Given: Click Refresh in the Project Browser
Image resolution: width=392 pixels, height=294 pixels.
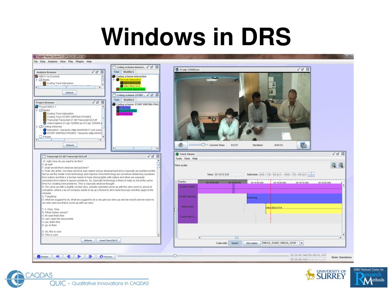Looking at the screenshot, I should pyautogui.click(x=70, y=145).
